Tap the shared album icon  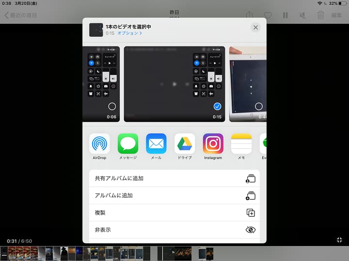pos(251,179)
